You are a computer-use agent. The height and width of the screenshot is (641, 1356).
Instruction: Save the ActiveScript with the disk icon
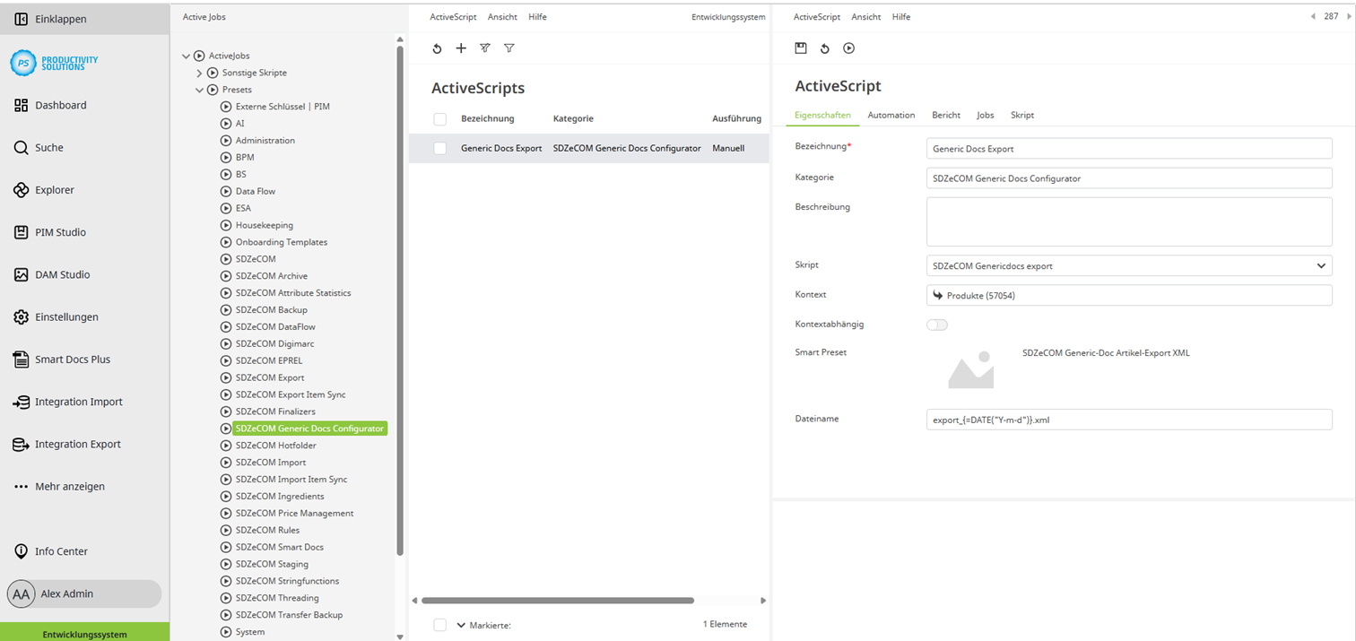[801, 48]
